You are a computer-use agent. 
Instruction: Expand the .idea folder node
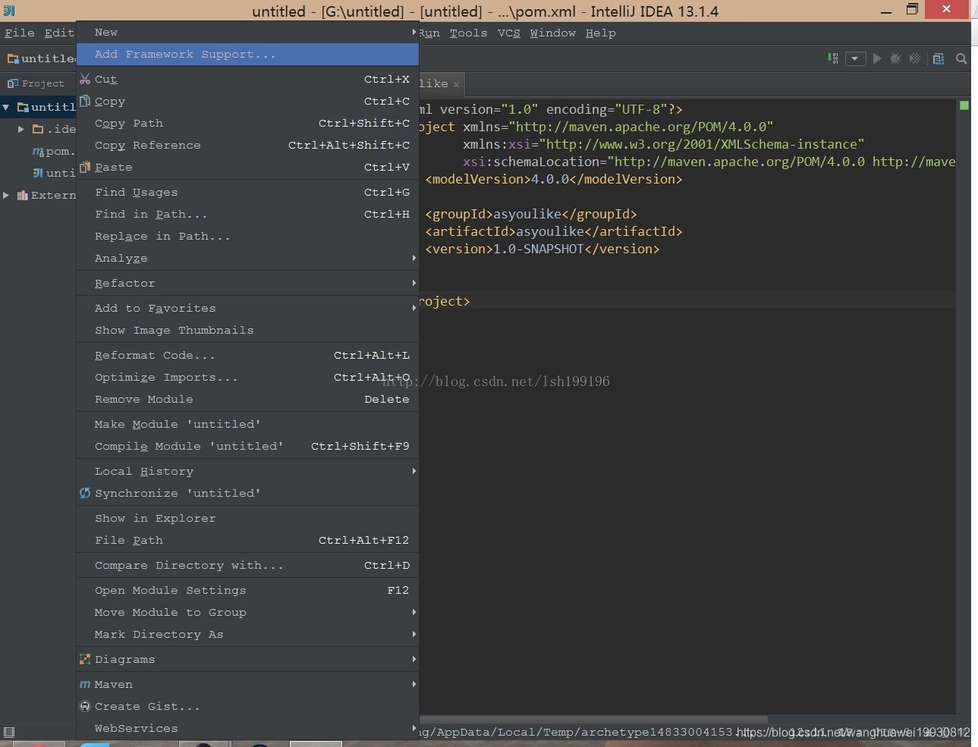point(21,129)
